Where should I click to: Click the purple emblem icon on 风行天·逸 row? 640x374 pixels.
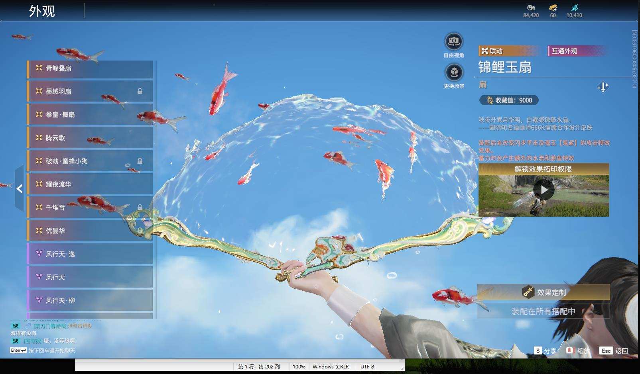(x=39, y=254)
